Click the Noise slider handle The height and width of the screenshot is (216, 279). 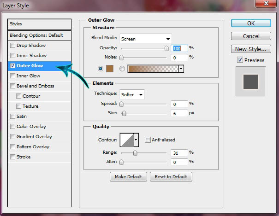121,58
